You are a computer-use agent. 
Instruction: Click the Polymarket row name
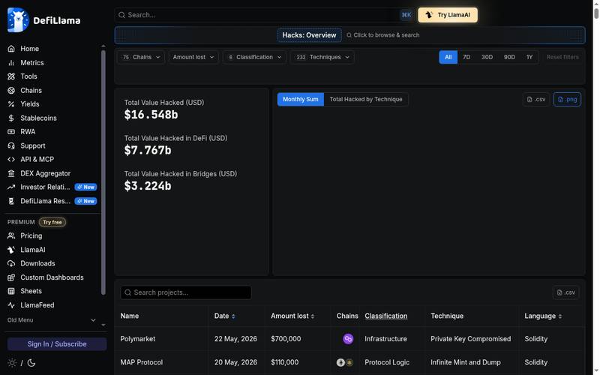[x=138, y=339]
